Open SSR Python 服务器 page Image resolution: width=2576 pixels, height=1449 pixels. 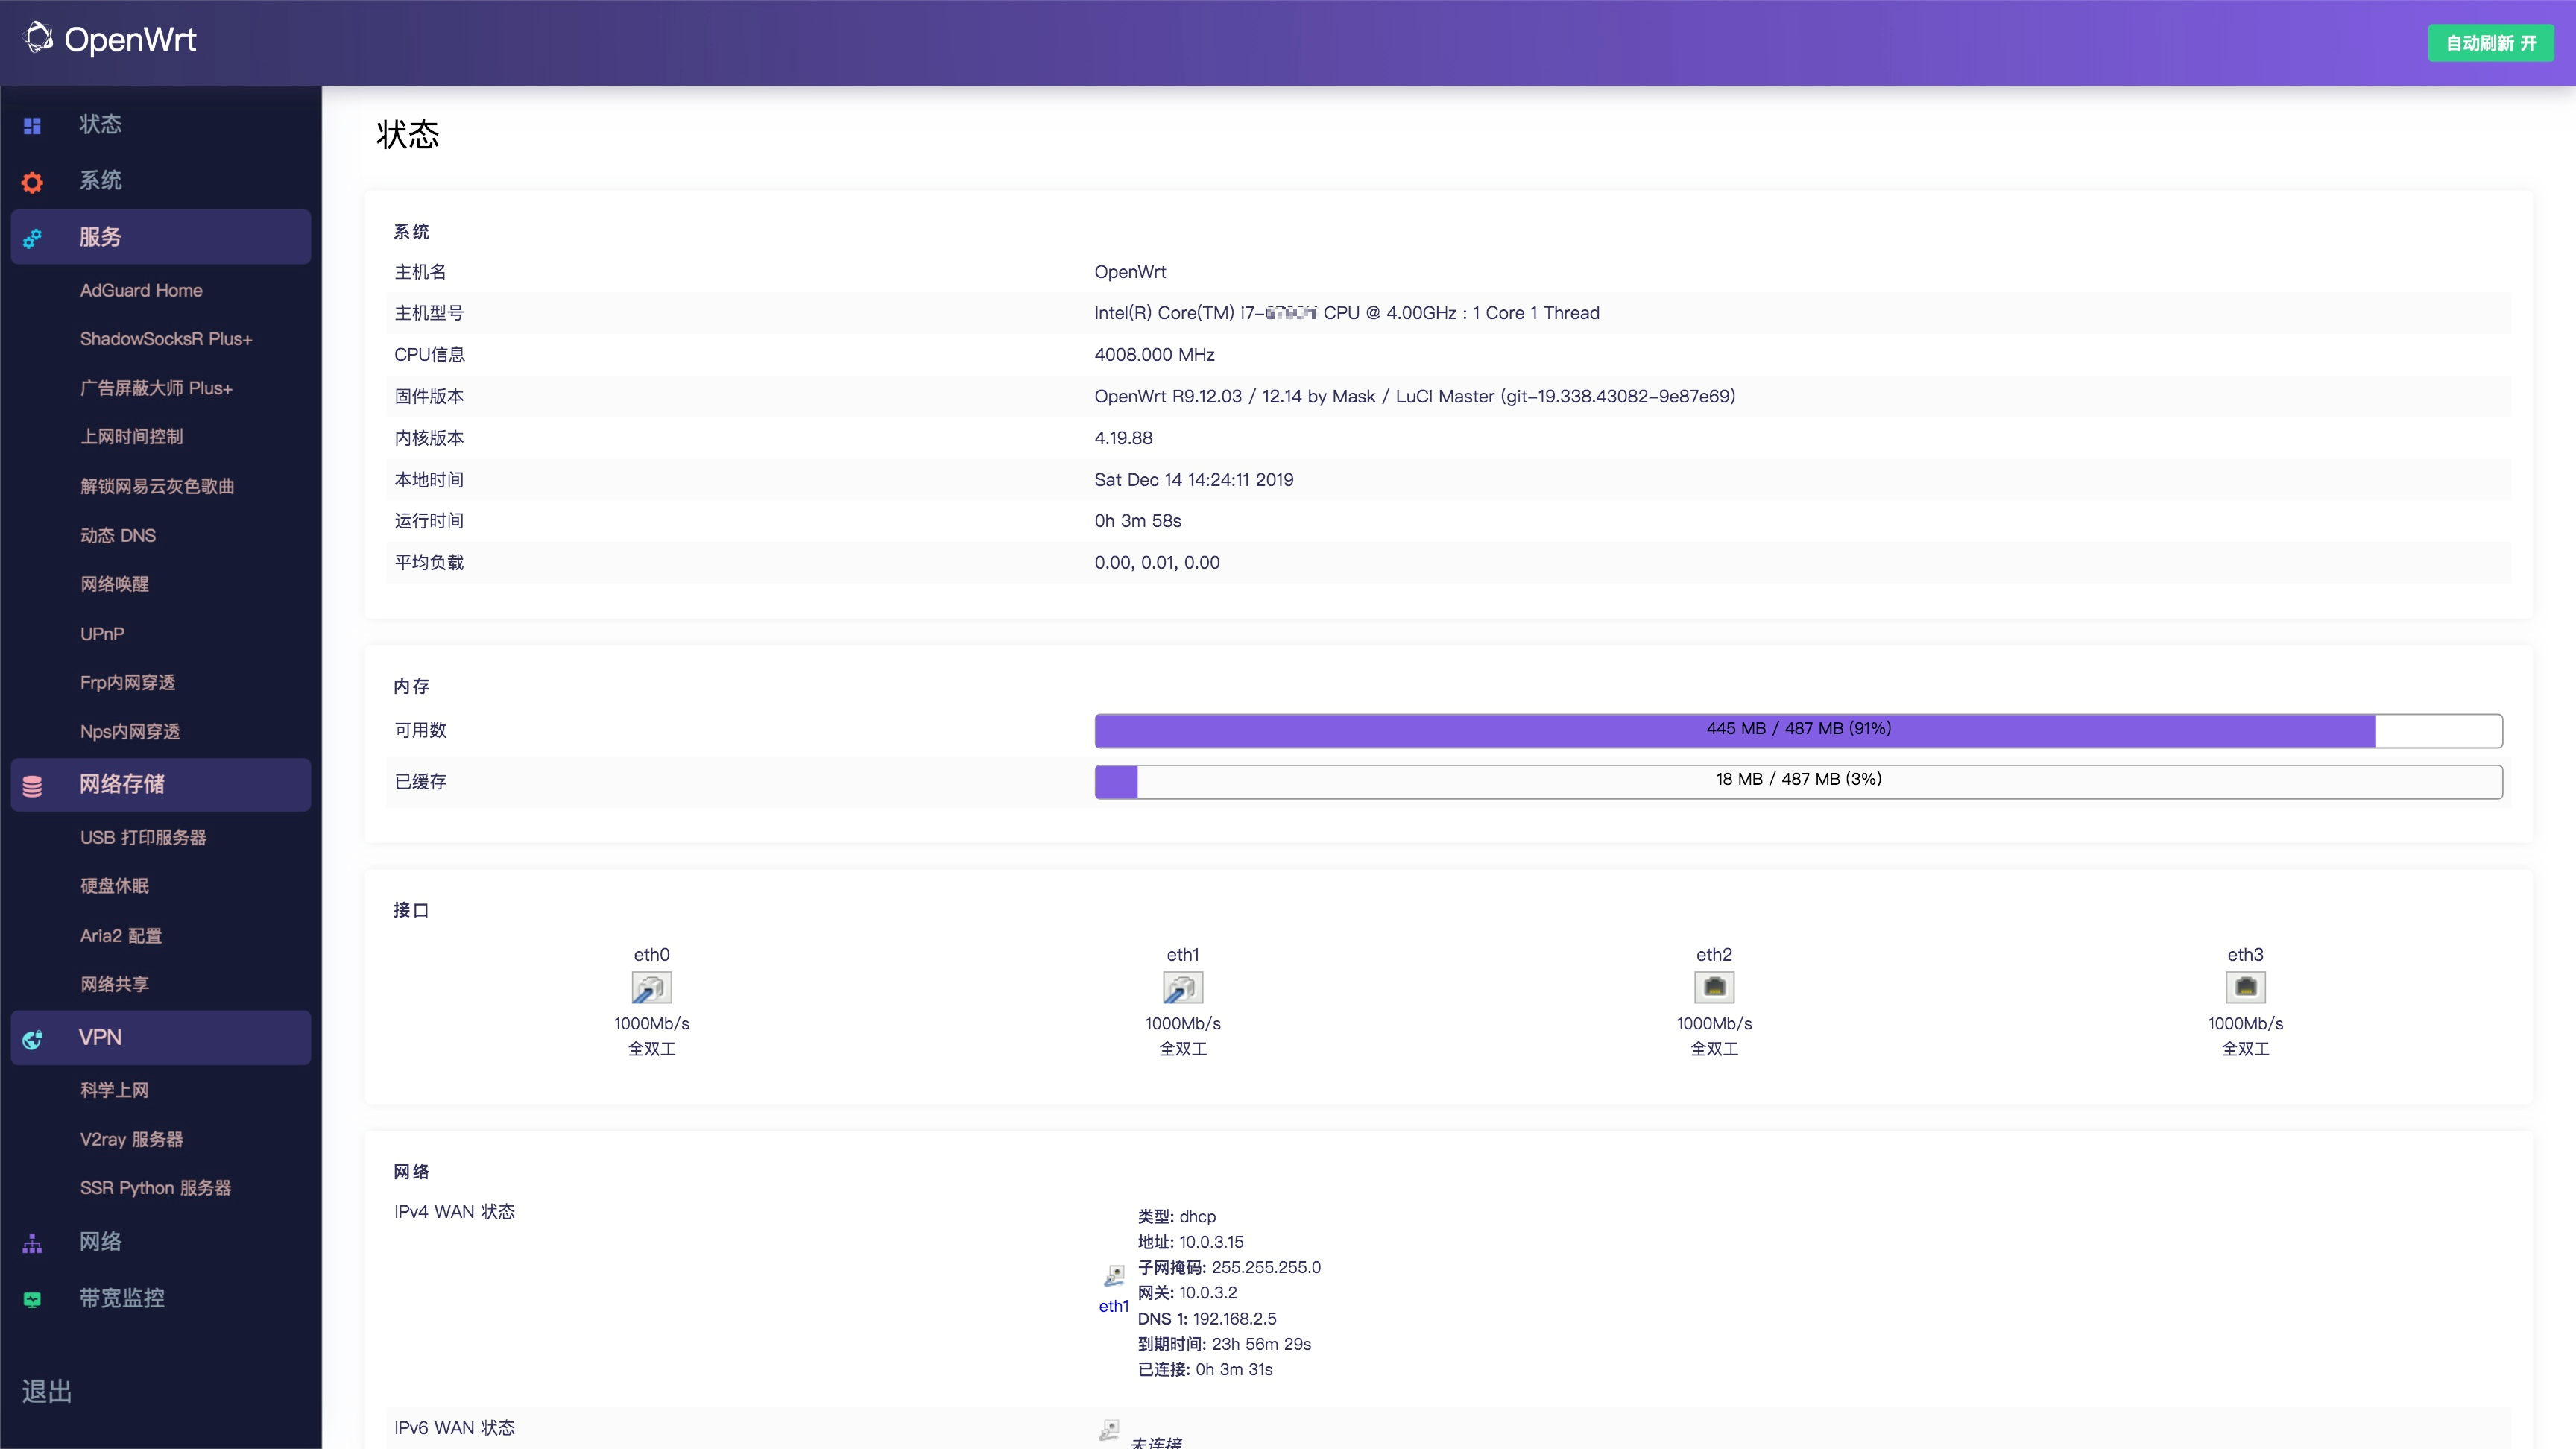pyautogui.click(x=155, y=1188)
